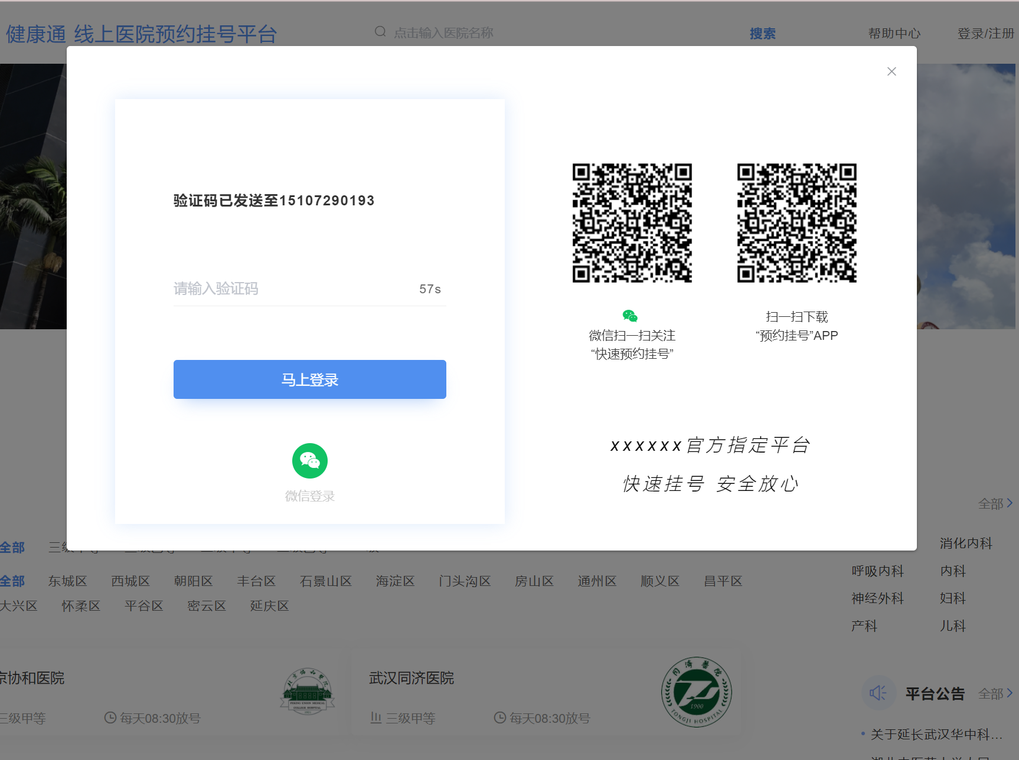Click the 健康通 platform title logo

tap(142, 34)
